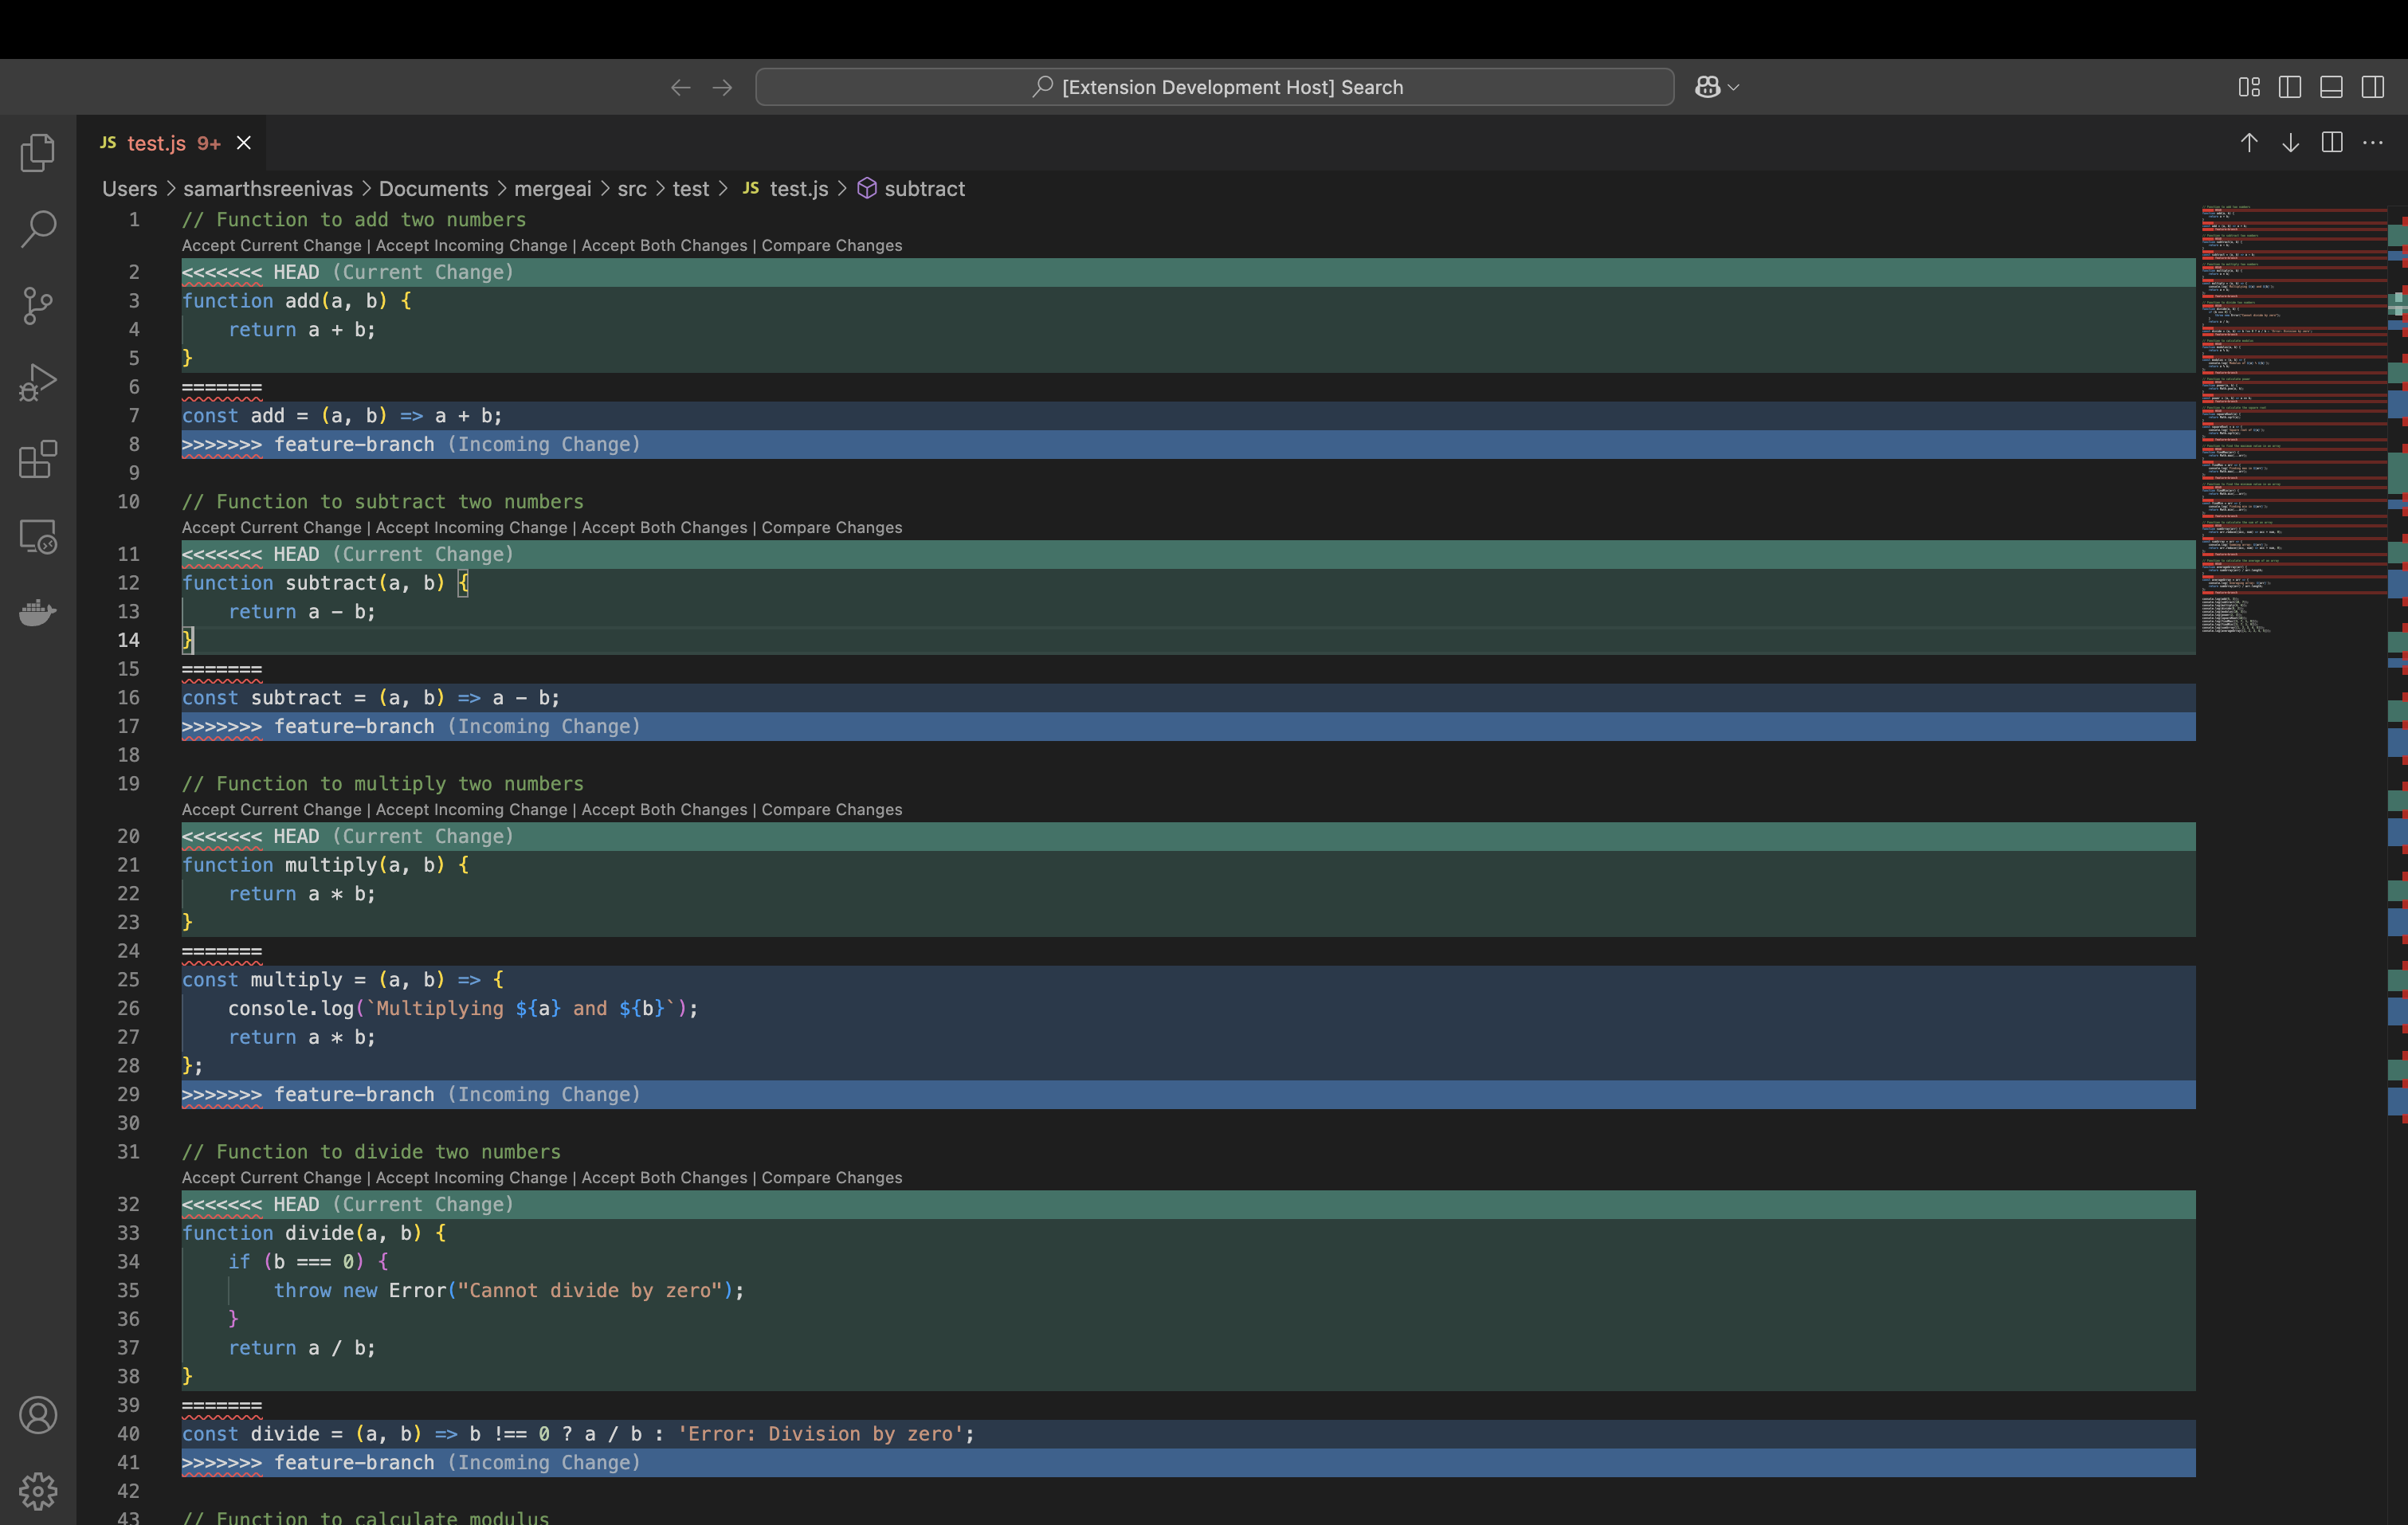This screenshot has width=2408, height=1525.
Task: Toggle the primary side bar layout button
Action: (x=2290, y=87)
